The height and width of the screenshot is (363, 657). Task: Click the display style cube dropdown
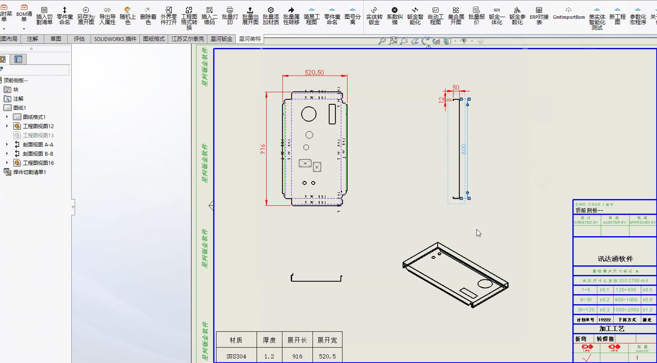point(455,41)
